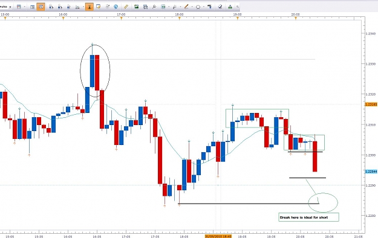This screenshot has height=238, width=378.
Task: Click the orange 1.23165 price tag
Action: click(x=371, y=105)
